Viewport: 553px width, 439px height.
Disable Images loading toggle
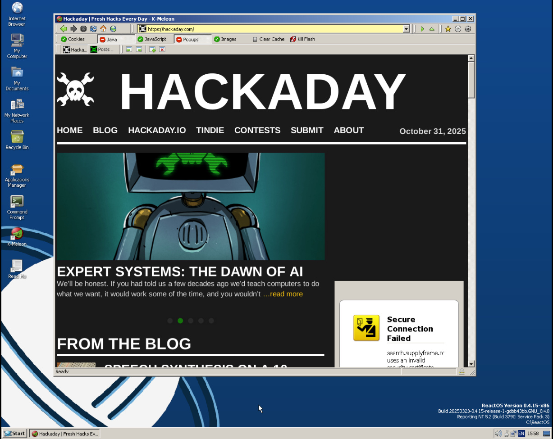coord(225,39)
